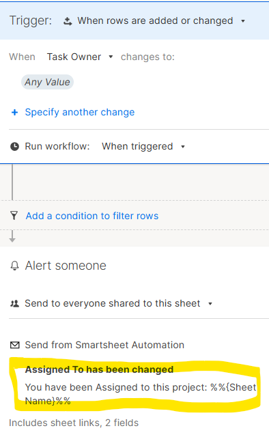Click the people icon beside Send to everyone

pos(14,303)
